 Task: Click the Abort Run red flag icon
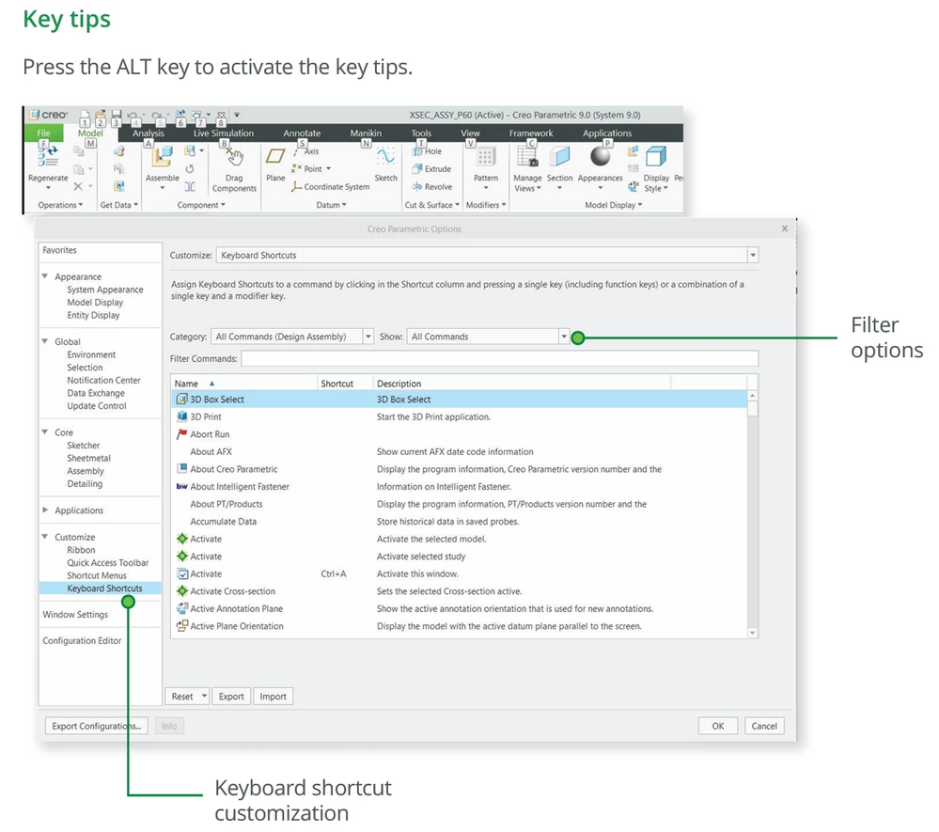182,433
